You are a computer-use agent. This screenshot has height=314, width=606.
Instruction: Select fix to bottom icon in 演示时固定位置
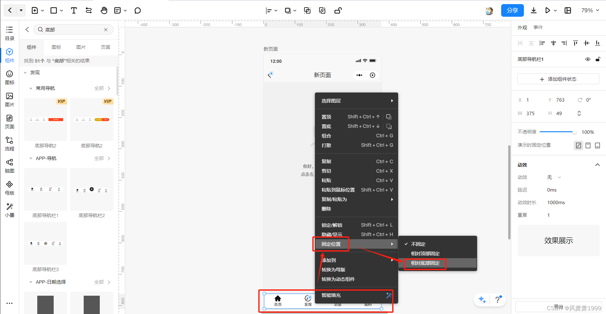coord(597,145)
